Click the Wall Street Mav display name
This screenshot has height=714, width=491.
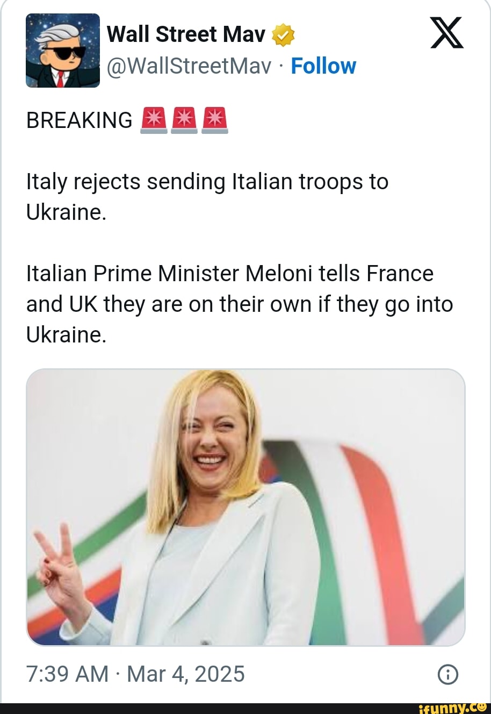tap(186, 35)
